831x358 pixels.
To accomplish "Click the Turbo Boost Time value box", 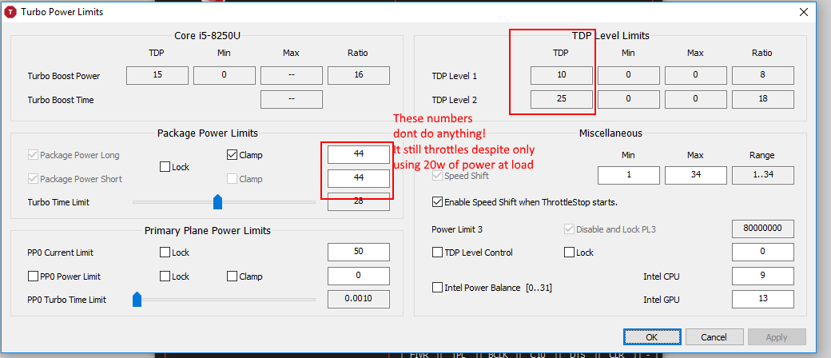I will (x=292, y=100).
